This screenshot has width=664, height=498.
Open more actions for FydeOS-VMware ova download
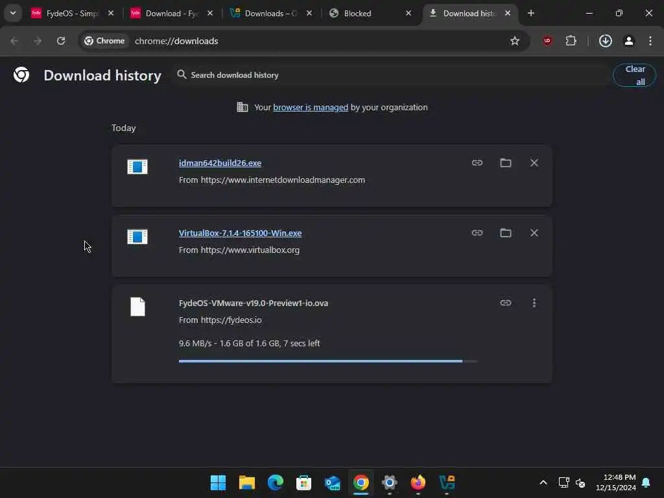[x=534, y=303]
